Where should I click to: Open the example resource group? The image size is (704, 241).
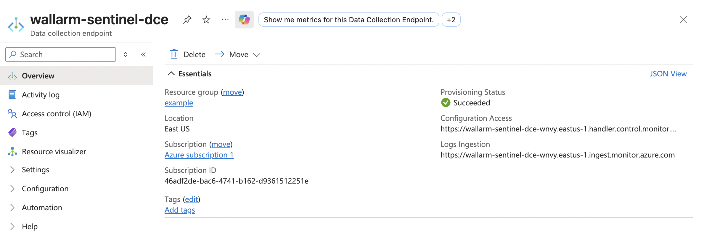coord(179,103)
